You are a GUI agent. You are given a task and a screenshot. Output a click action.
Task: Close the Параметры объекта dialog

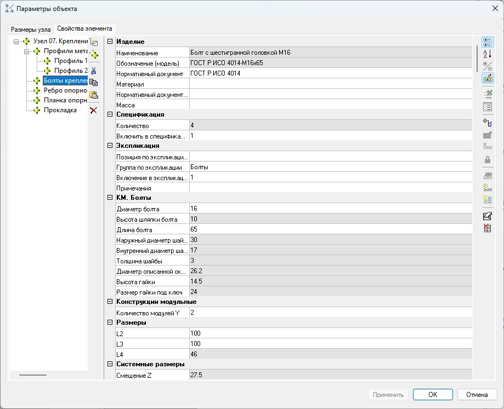coord(495,8)
